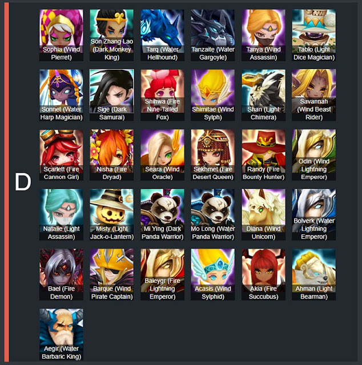The height and width of the screenshot is (365, 362).
Task: Select the Nisha (Fire Dryad) thumbnail
Action: tap(112, 155)
